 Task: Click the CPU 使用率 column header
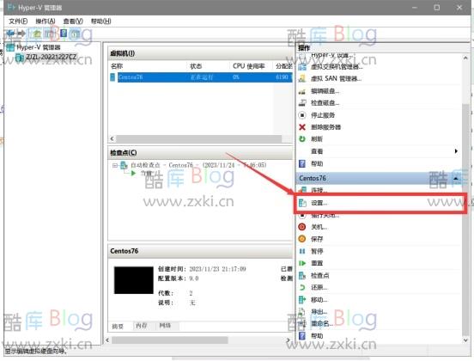248,66
